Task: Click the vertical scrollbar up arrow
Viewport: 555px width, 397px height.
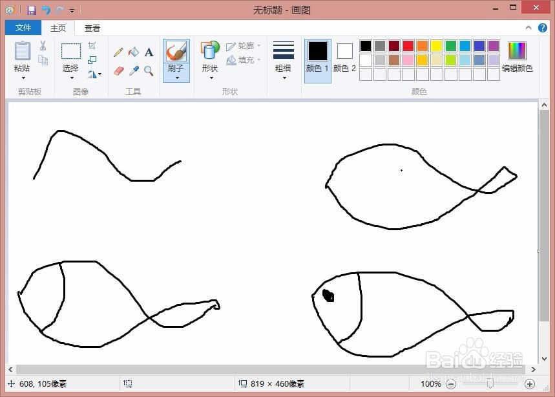Action: tap(544, 105)
